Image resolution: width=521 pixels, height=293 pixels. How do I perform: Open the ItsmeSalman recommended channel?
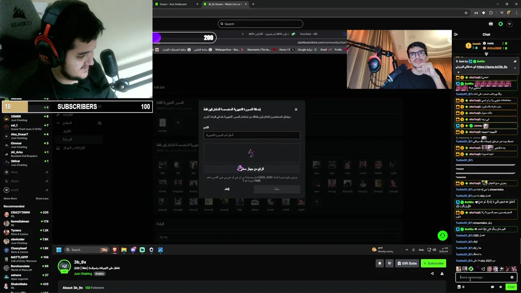pyautogui.click(x=25, y=223)
